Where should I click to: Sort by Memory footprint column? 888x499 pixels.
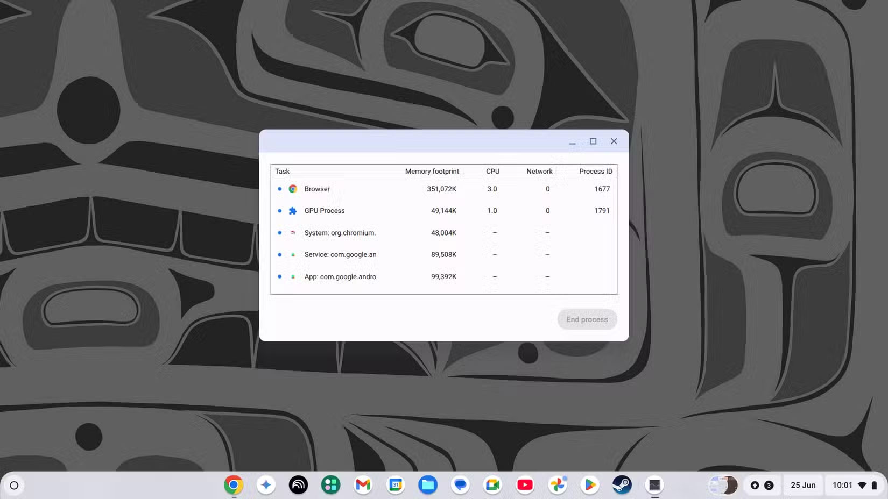pos(432,172)
